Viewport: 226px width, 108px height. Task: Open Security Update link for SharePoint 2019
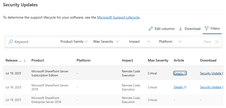211,87
